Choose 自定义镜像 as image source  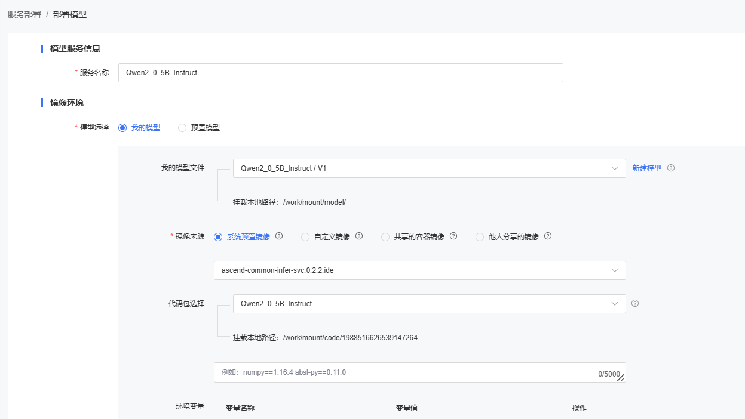305,237
